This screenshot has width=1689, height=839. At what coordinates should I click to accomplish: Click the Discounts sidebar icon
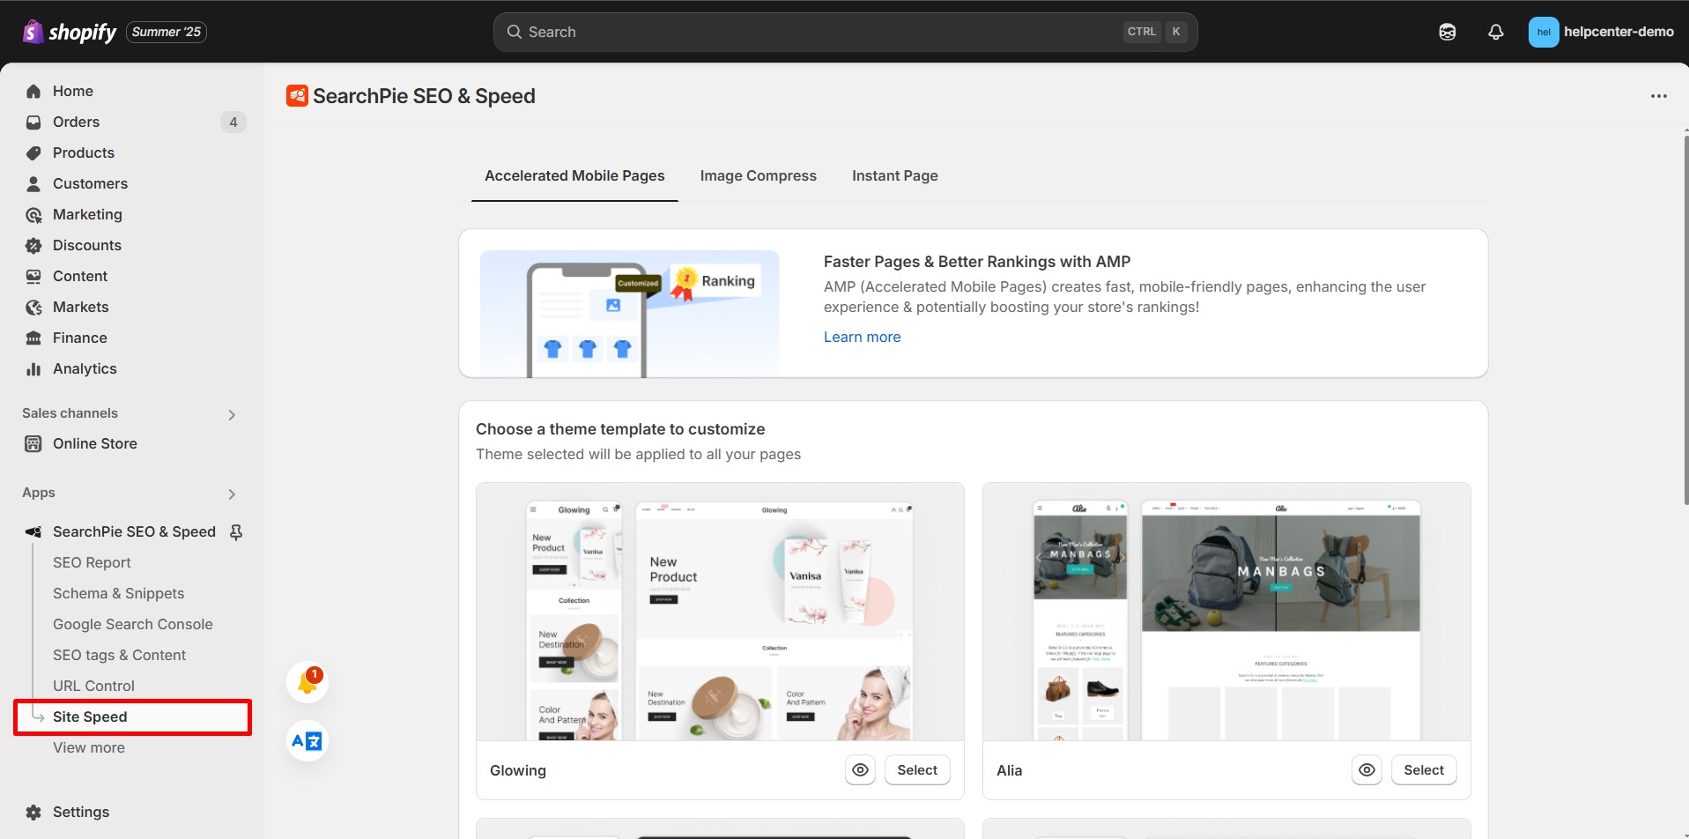[x=33, y=245]
